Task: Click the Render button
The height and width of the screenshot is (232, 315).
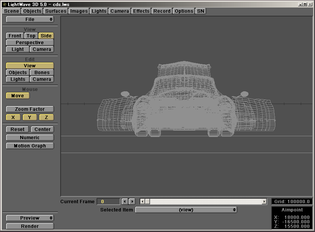Action: coord(30,226)
